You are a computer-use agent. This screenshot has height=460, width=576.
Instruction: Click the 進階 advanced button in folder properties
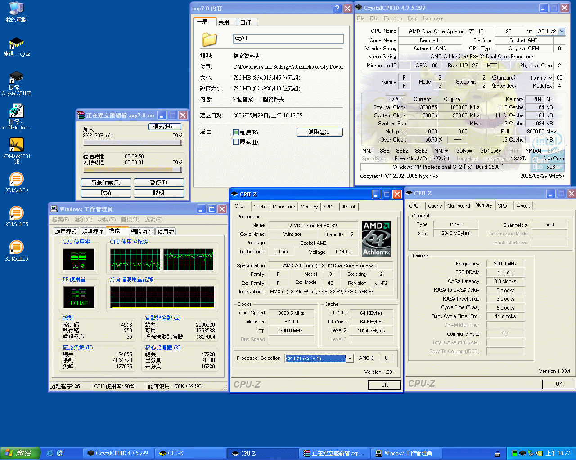319,132
